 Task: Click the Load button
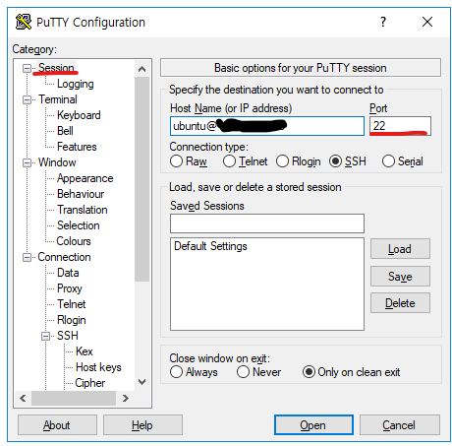(x=400, y=249)
